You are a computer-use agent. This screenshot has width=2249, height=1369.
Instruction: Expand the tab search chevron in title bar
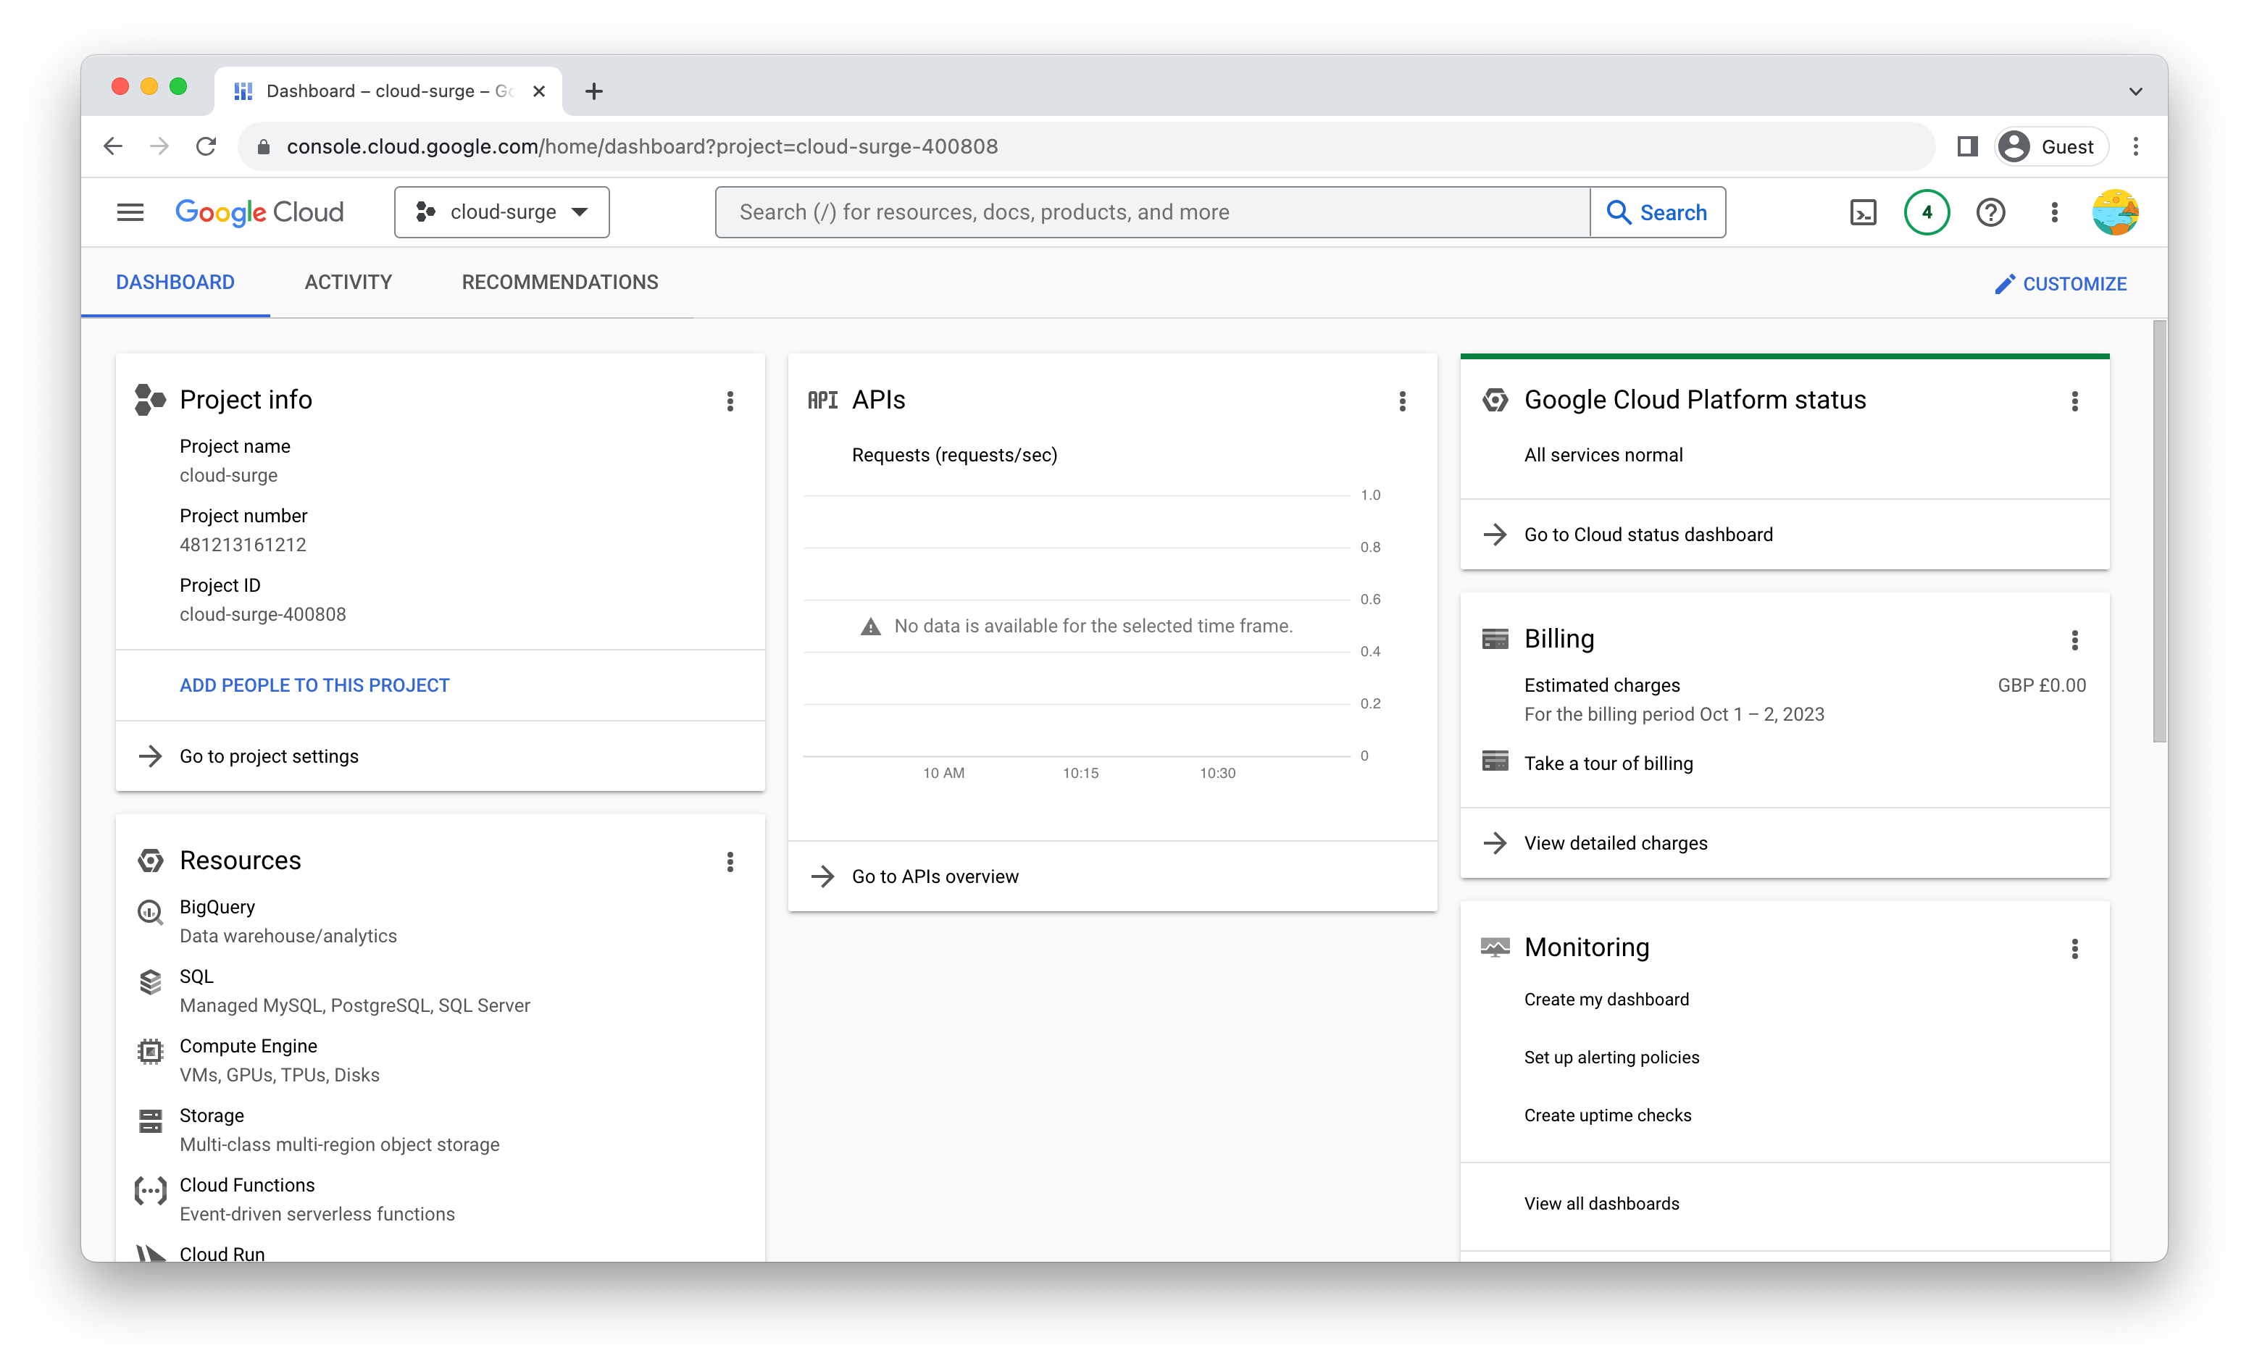[x=2136, y=91]
